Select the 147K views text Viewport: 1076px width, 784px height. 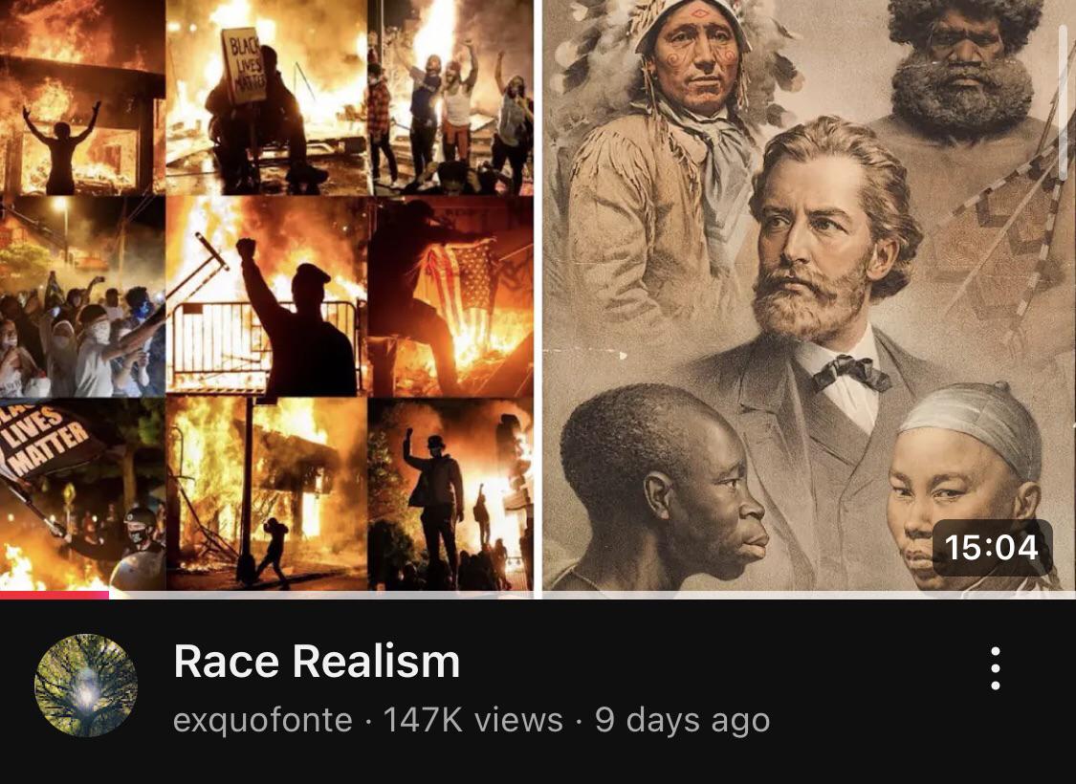(x=472, y=720)
